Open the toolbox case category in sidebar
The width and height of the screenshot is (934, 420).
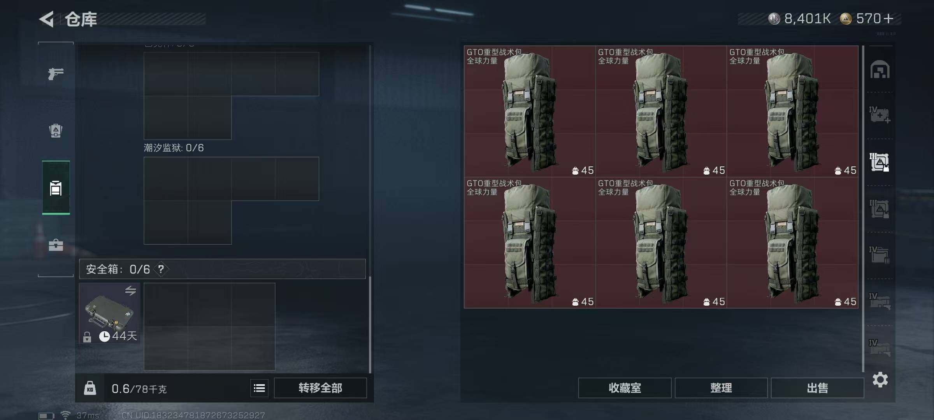56,245
